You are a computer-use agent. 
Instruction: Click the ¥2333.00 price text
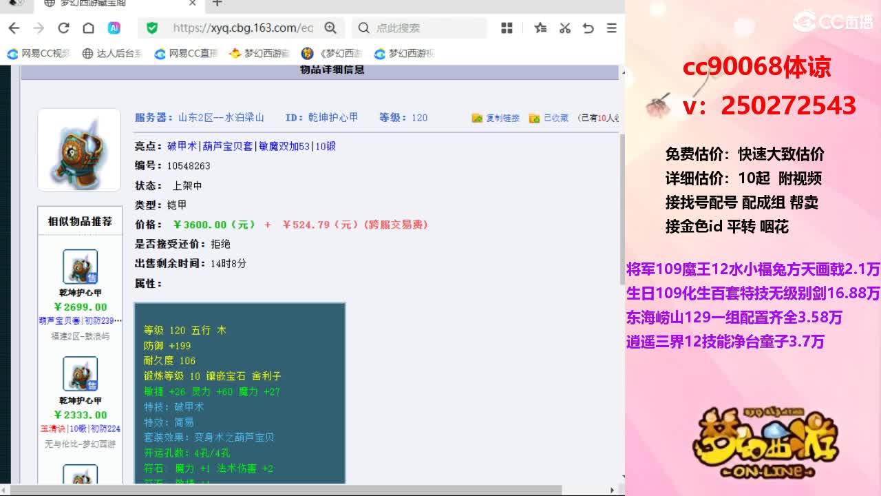click(x=81, y=415)
